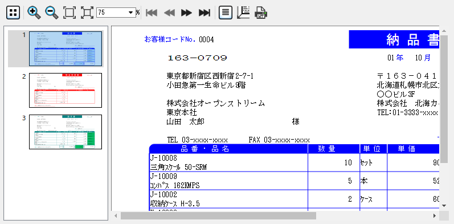454x224 pixels.
Task: Click the horizontal scrollbar right arrow
Action: 434,215
